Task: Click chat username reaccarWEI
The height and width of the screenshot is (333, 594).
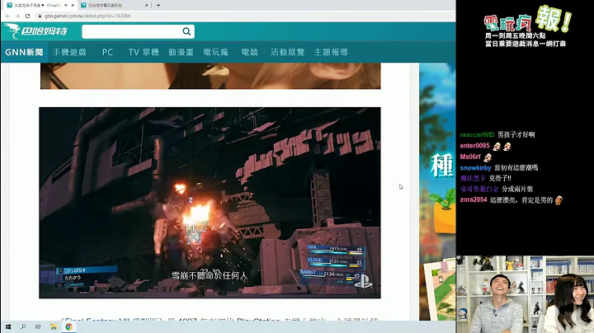Action: click(477, 134)
